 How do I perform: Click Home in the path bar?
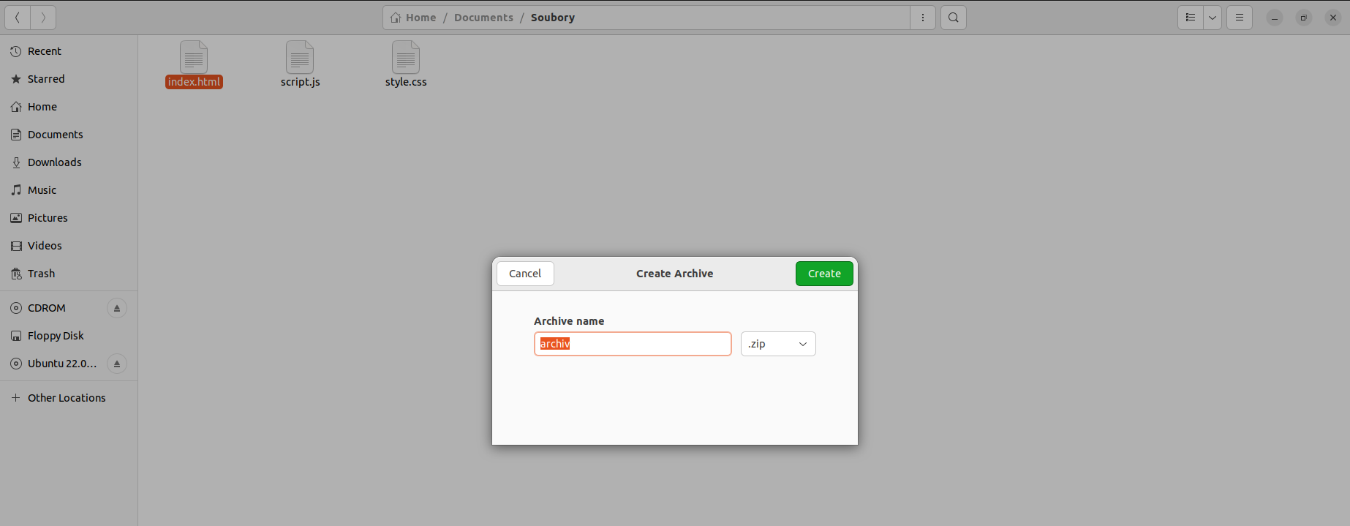click(x=414, y=18)
